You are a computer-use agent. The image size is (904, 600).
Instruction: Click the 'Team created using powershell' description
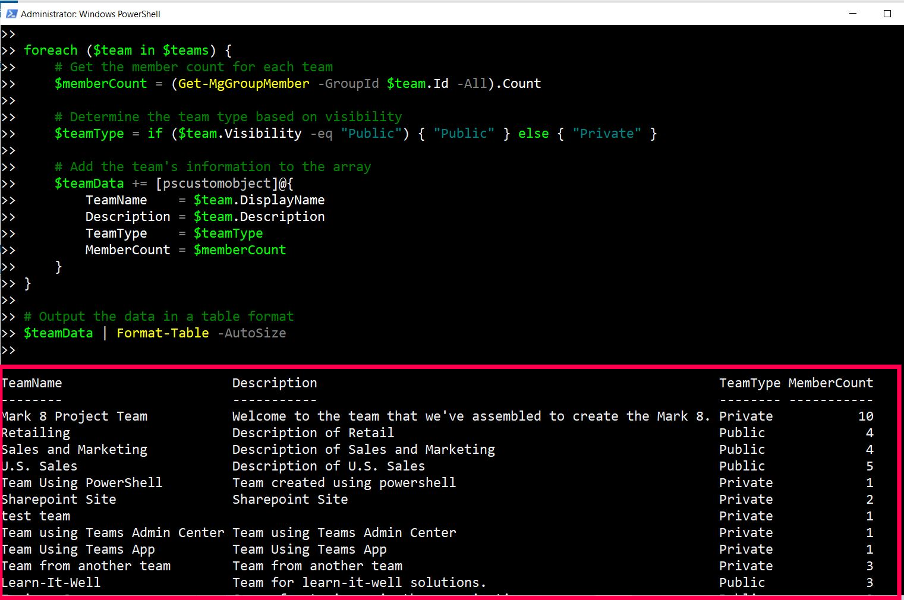click(344, 483)
